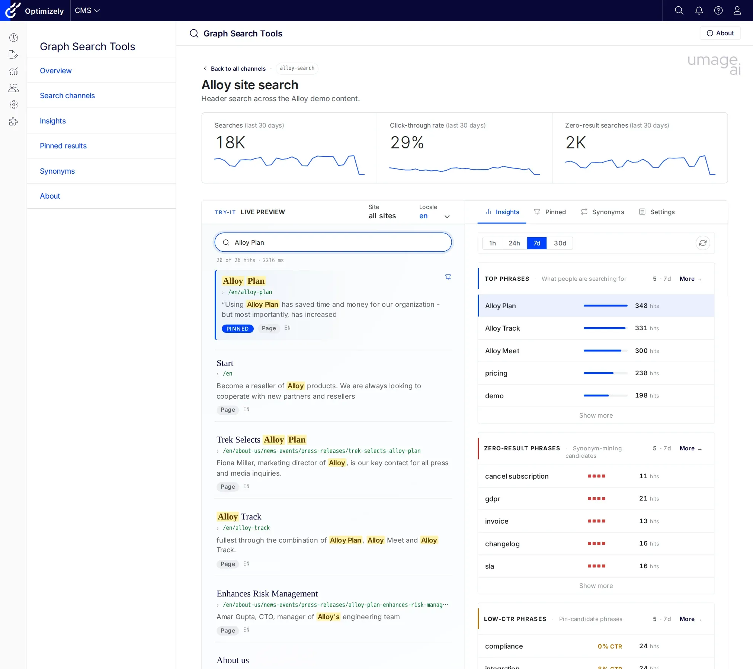Open the Site all sites selector
The height and width of the screenshot is (669, 753).
click(382, 216)
